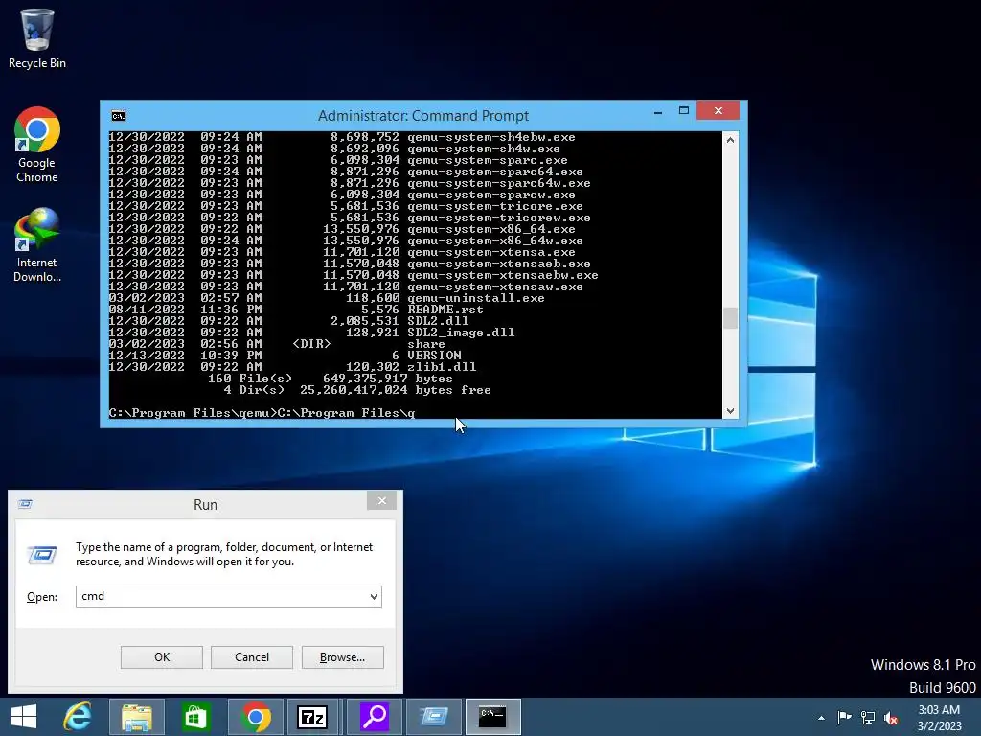This screenshot has height=736, width=981.
Task: Click Cancel in the Run dialog
Action: [252, 657]
